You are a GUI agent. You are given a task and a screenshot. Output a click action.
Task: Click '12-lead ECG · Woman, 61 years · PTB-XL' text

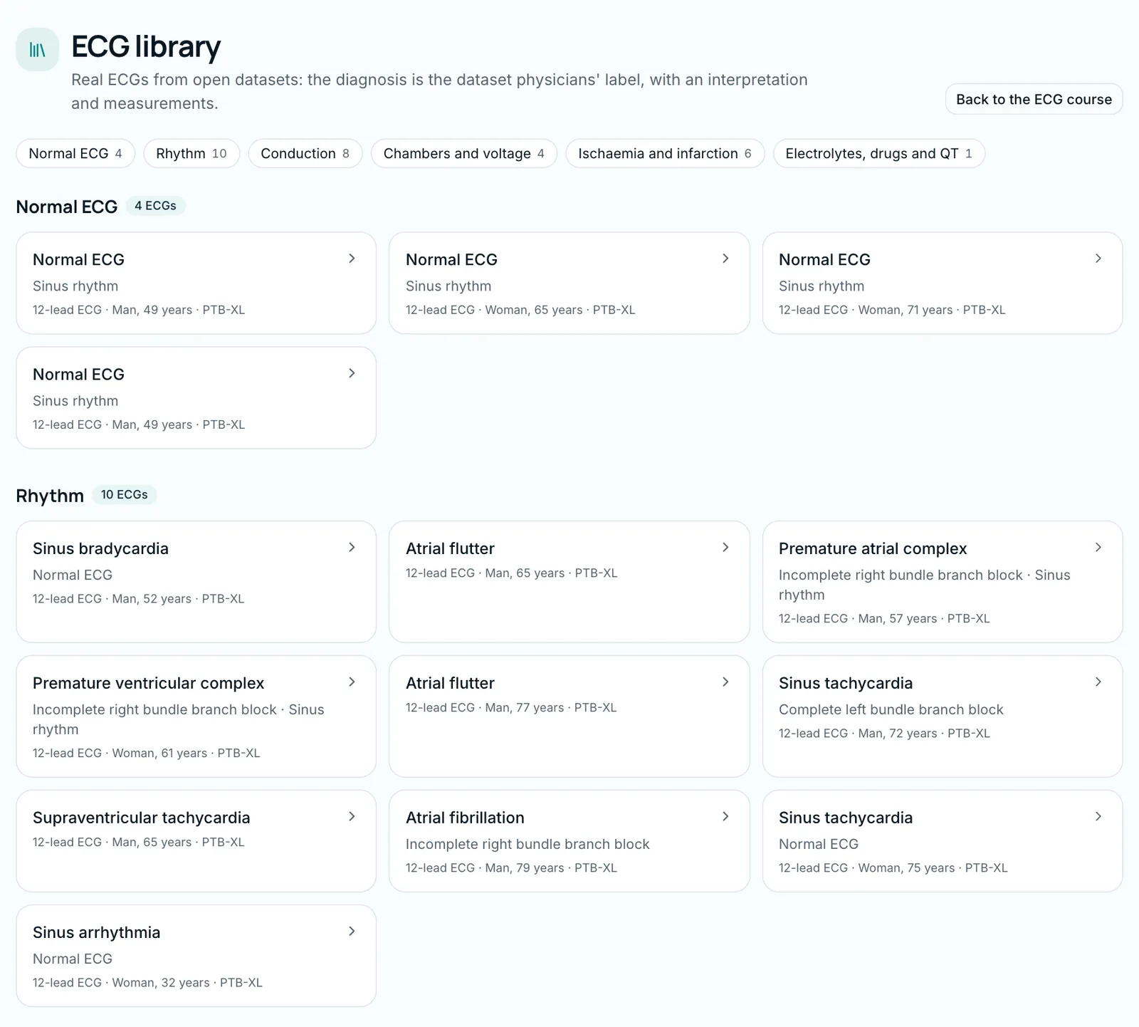pos(146,754)
